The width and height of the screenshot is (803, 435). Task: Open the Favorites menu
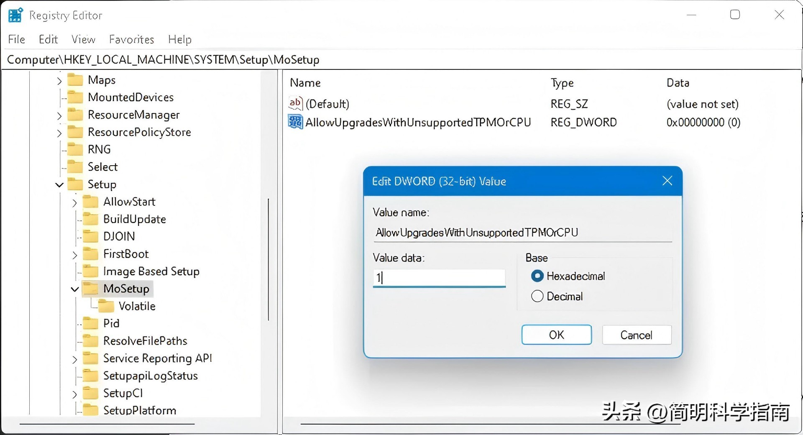point(131,39)
